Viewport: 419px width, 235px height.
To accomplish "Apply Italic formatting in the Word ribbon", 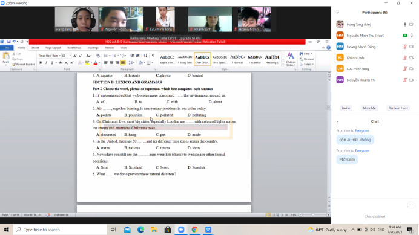I will 46,63.
